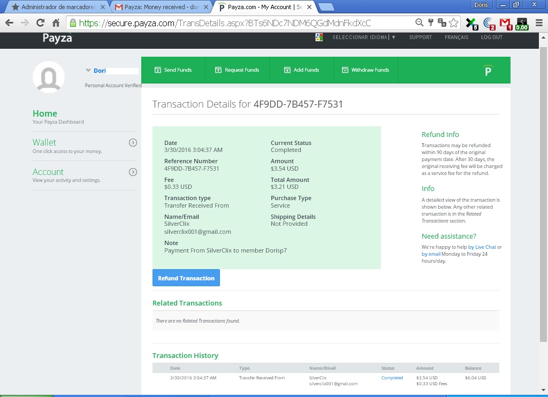548x397 pixels.
Task: Click reference number 4F9DD-7B457-F7531 value
Action: [x=192, y=169]
